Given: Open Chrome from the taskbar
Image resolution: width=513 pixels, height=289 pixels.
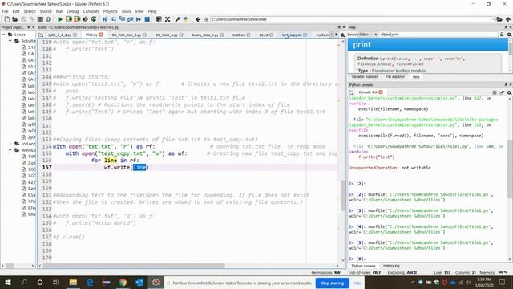Looking at the screenshot, I should 123,282.
